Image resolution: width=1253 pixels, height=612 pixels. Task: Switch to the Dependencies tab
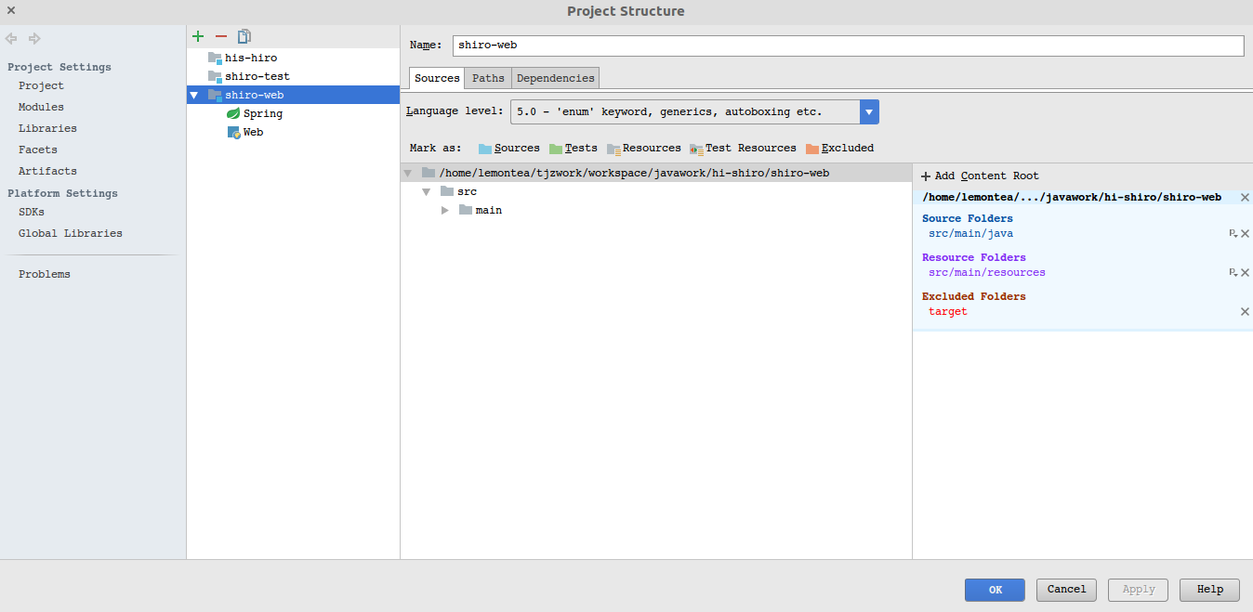[555, 78]
